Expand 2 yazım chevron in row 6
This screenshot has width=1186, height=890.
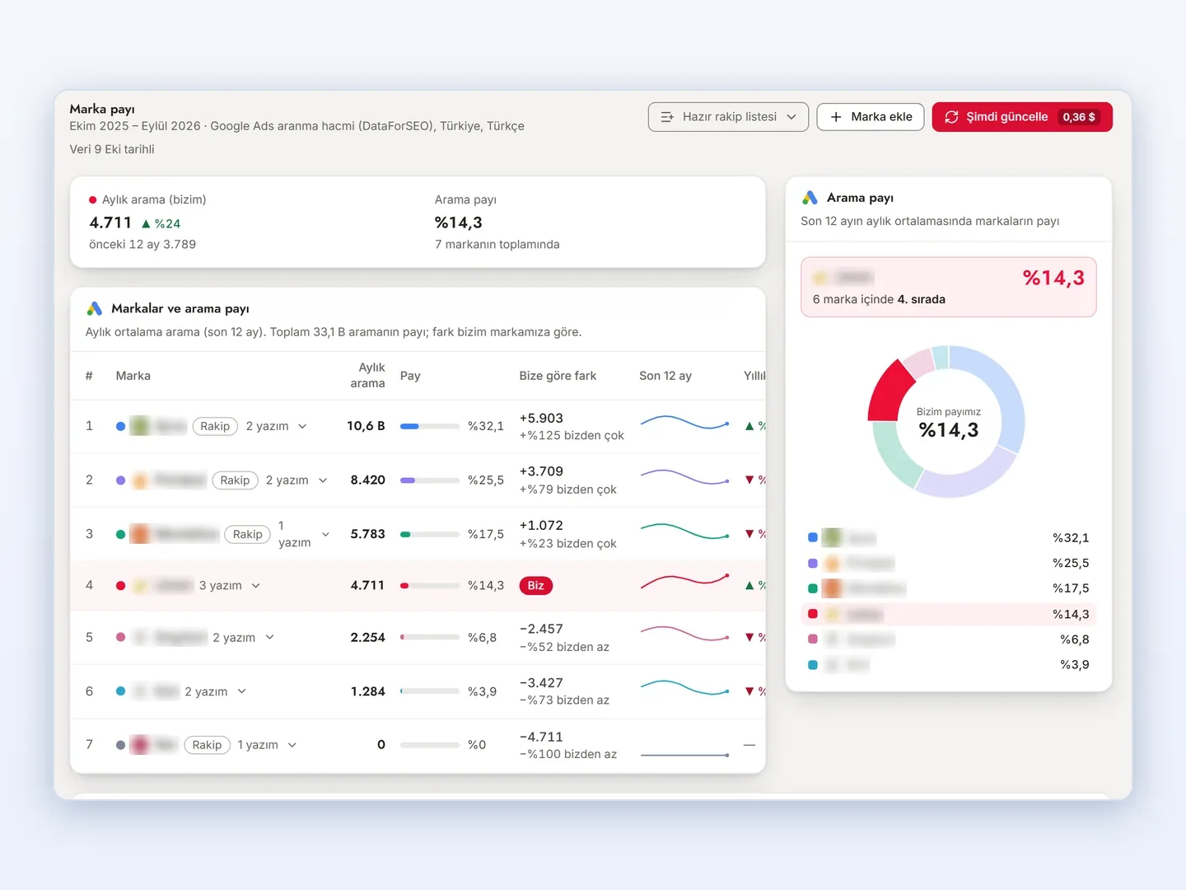click(x=241, y=691)
